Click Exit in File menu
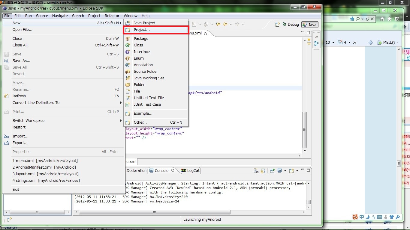Viewport: 410px width, 230px height. (63, 189)
